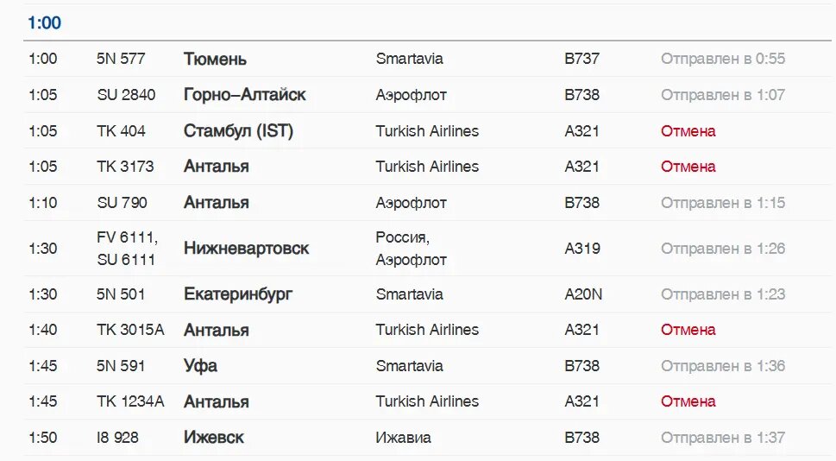Click the SU 790 flight number
The image size is (836, 461).
pyautogui.click(x=122, y=203)
